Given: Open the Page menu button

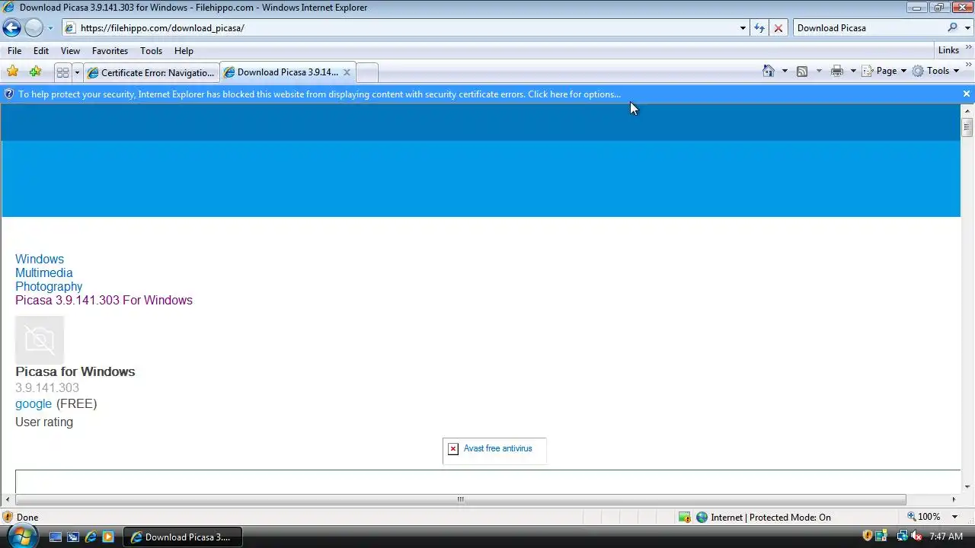Looking at the screenshot, I should [x=884, y=71].
